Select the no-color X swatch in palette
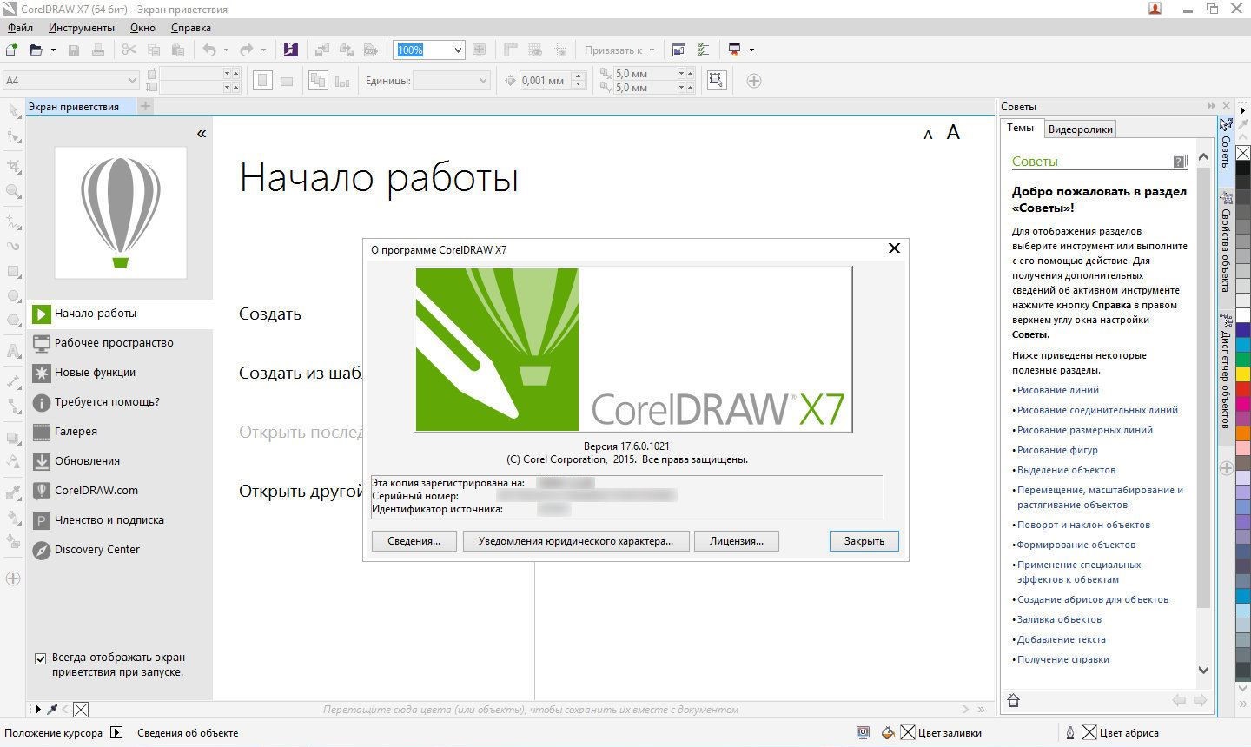 coord(1242,153)
